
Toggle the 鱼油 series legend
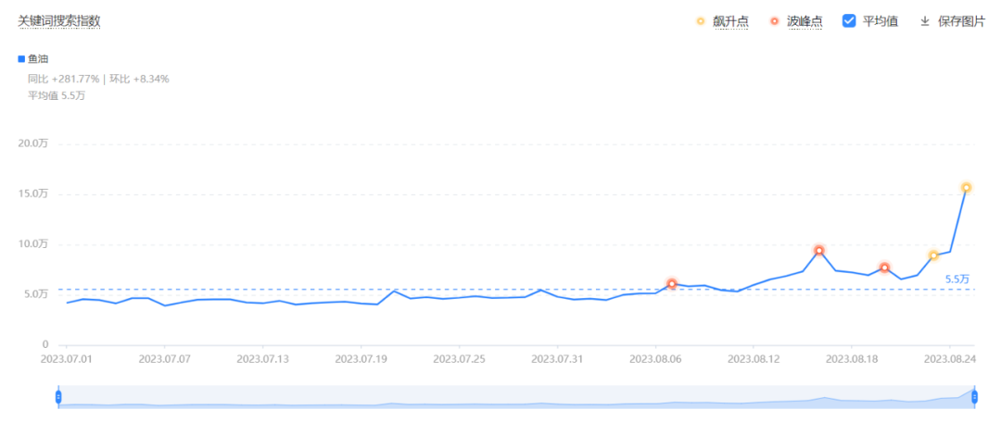pyautogui.click(x=38, y=58)
